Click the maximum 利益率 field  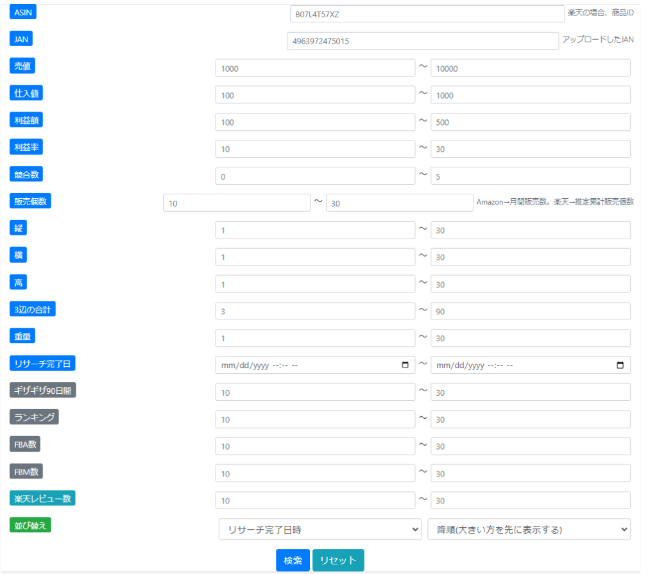pos(530,149)
